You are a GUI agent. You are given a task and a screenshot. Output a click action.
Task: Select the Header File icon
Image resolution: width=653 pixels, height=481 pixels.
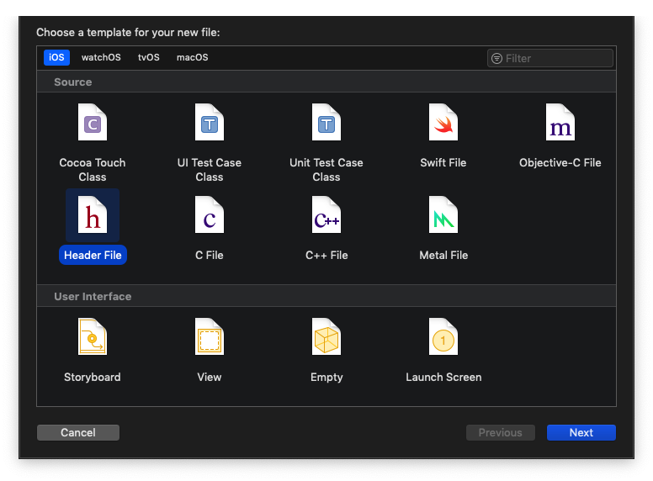93,215
